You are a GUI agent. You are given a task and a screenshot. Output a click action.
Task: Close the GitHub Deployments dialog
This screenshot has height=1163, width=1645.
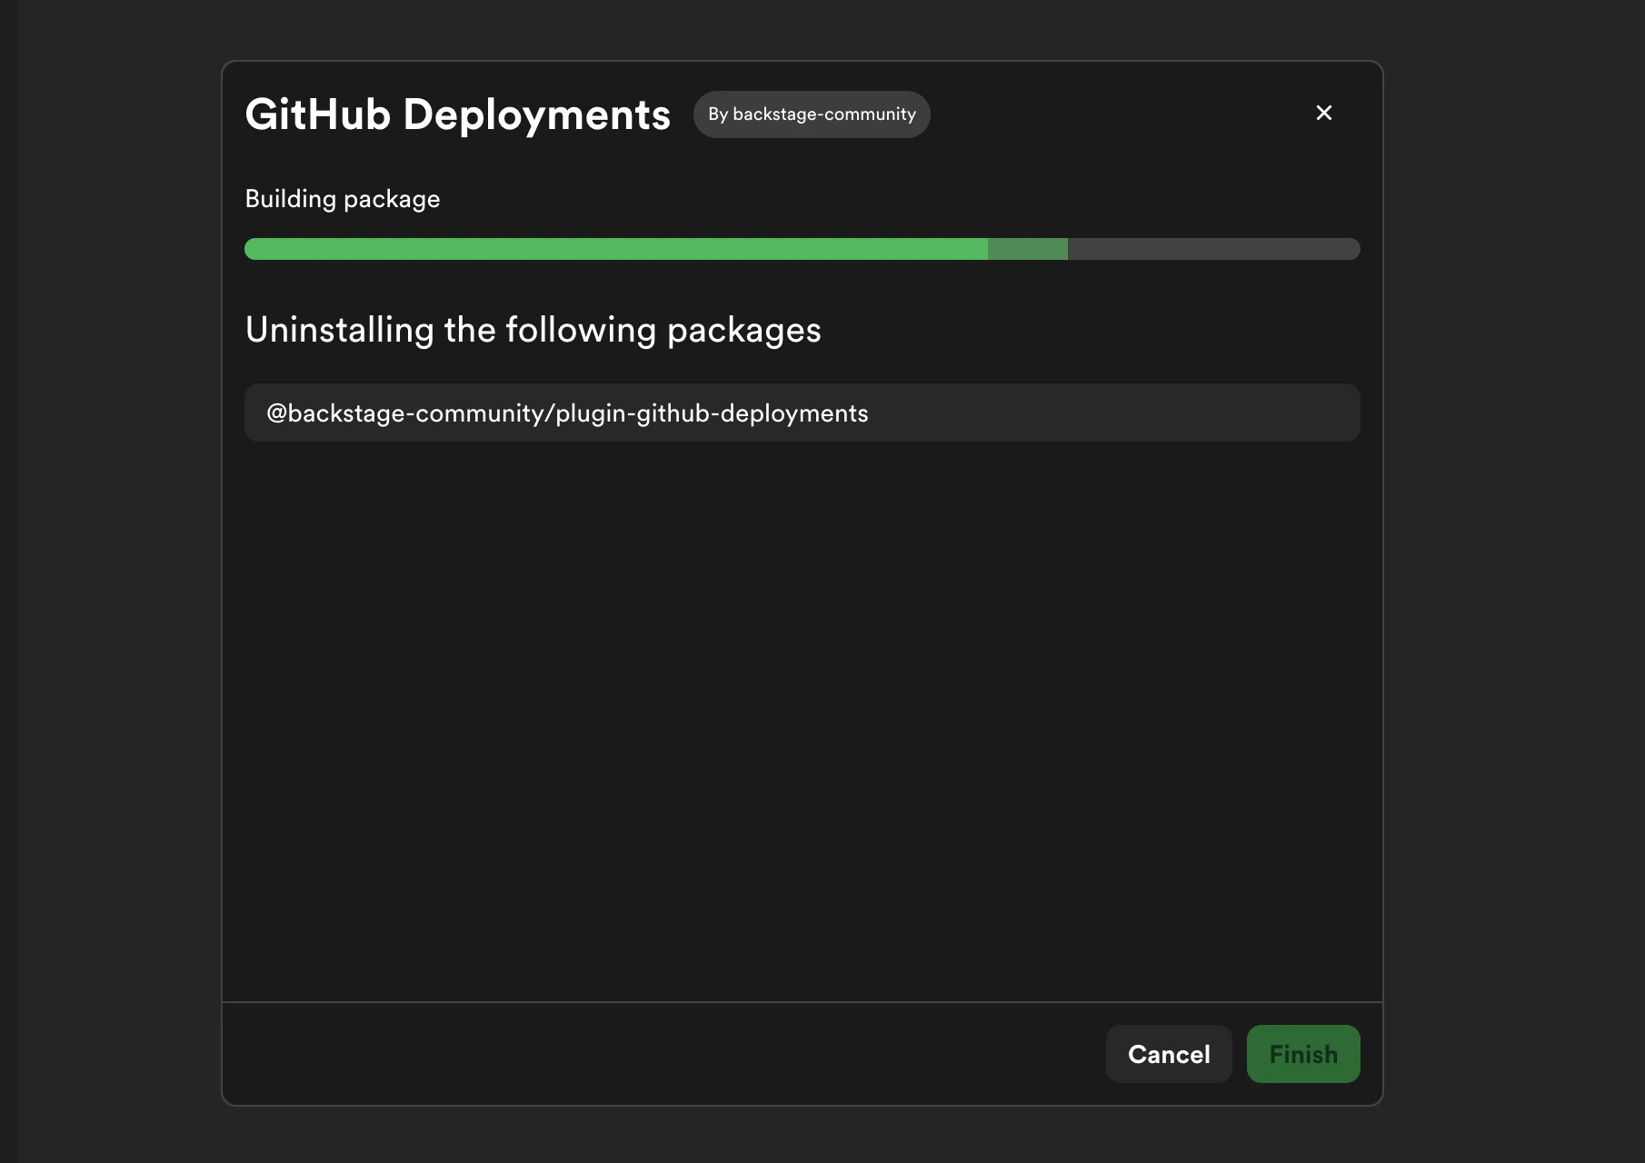tap(1323, 113)
